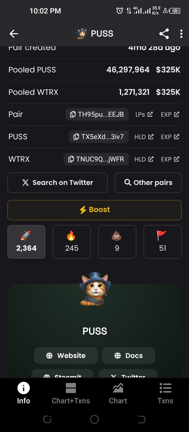
Task: Open the Pair EXP explorer link
Action: (170, 114)
